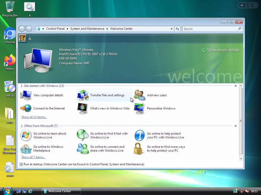Click Welcome Center breadcrumb
This screenshot has width=261, height=195.
[121, 29]
